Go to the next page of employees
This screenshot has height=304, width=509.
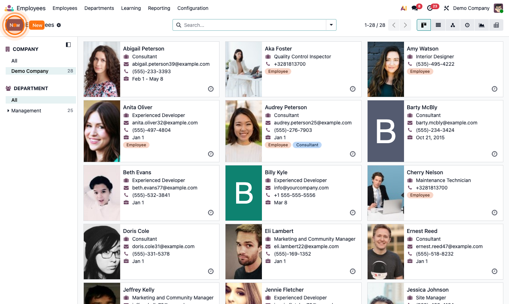tap(405, 25)
